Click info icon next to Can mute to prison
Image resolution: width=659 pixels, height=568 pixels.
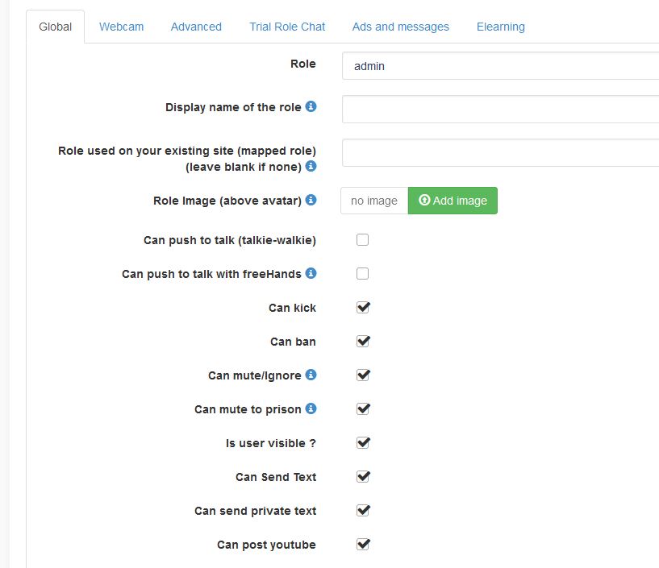[311, 409]
